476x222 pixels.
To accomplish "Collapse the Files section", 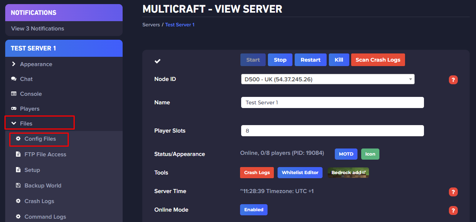I will tap(26, 124).
